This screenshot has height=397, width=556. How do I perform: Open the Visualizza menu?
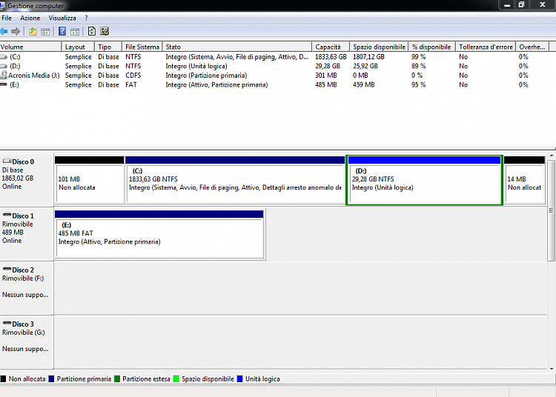click(62, 18)
